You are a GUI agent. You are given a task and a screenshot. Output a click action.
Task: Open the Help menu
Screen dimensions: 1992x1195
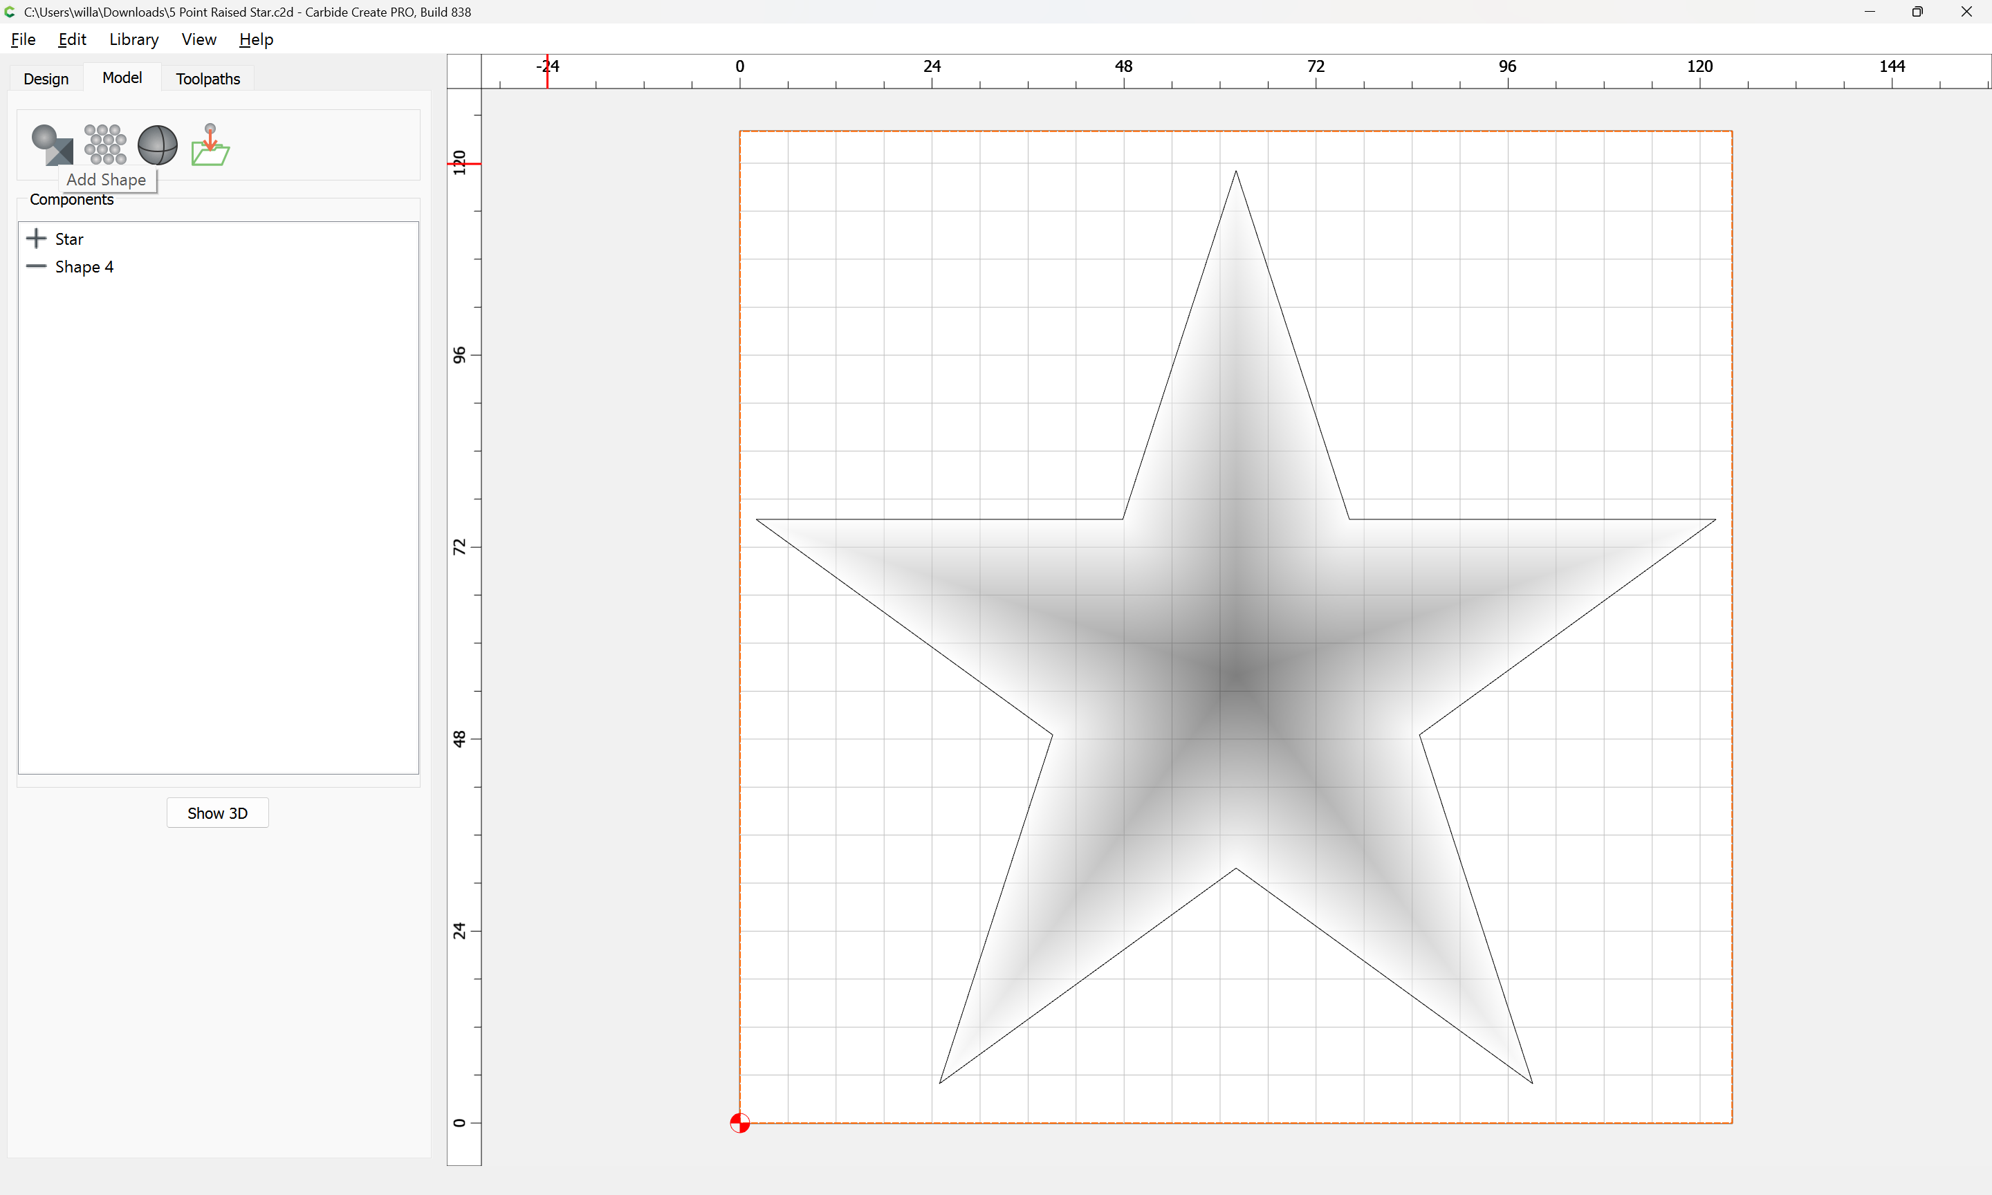[x=256, y=39]
